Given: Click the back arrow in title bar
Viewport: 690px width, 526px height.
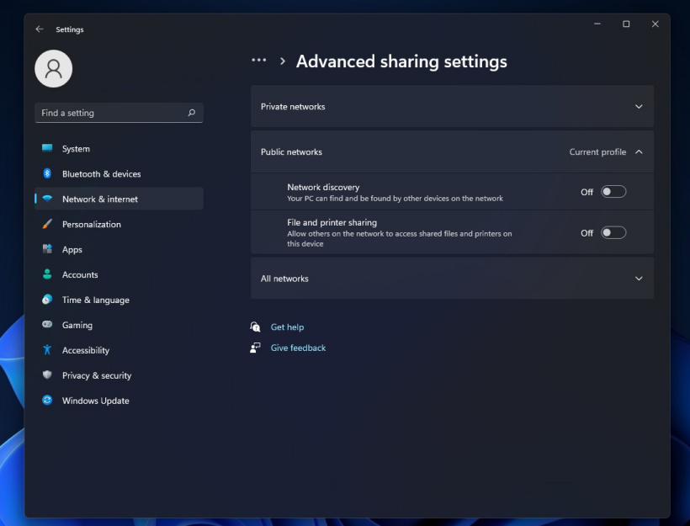Looking at the screenshot, I should point(40,29).
